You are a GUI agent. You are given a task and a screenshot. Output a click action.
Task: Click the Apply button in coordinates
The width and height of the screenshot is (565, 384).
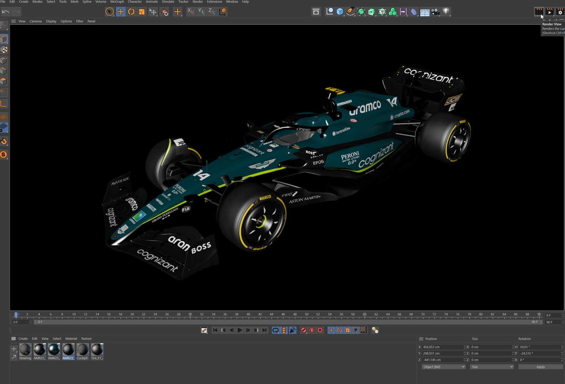(540, 367)
